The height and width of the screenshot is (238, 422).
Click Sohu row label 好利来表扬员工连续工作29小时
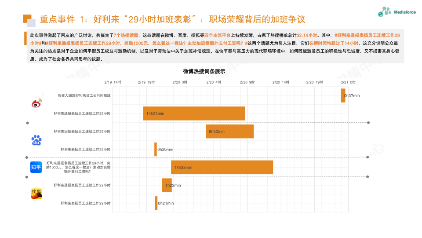pos(86,203)
